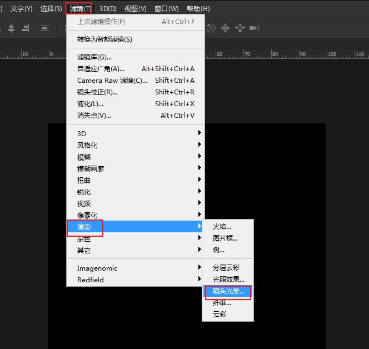
Task: Choose 火焰... flame render
Action: 228,227
